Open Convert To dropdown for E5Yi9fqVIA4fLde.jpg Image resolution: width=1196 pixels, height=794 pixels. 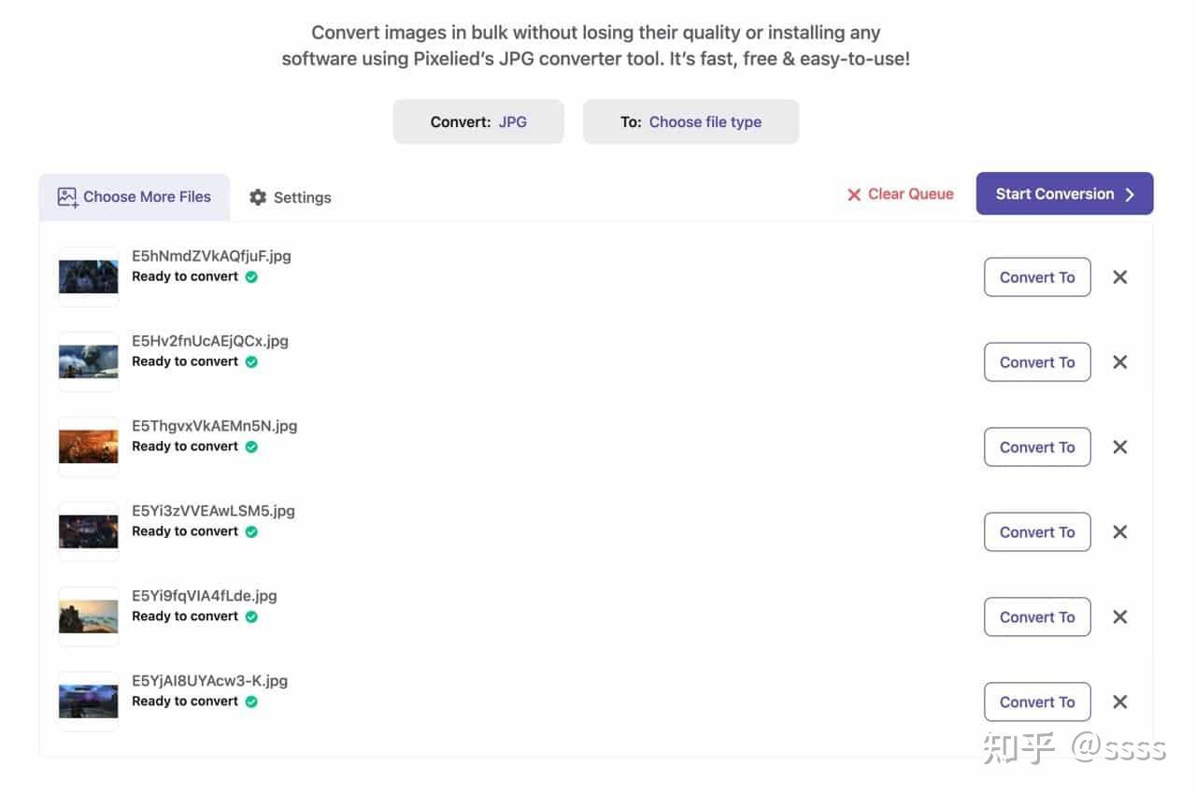[1037, 617]
